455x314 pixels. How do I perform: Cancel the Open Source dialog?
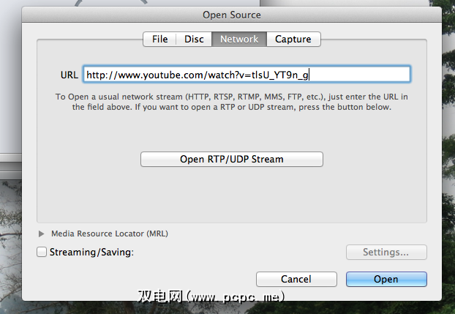point(296,279)
